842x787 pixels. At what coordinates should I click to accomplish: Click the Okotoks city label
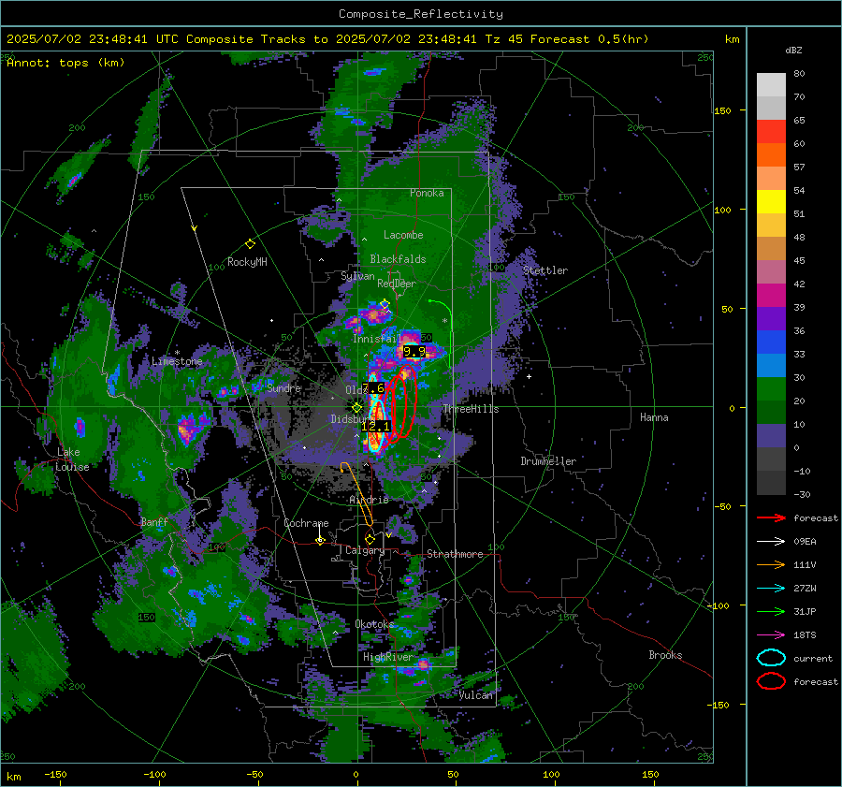374,624
